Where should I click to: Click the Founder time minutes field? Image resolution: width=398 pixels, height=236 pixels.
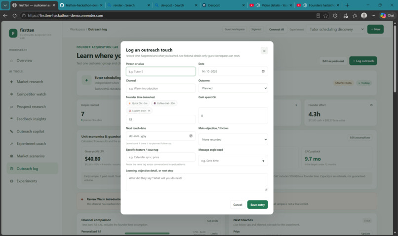click(160, 119)
